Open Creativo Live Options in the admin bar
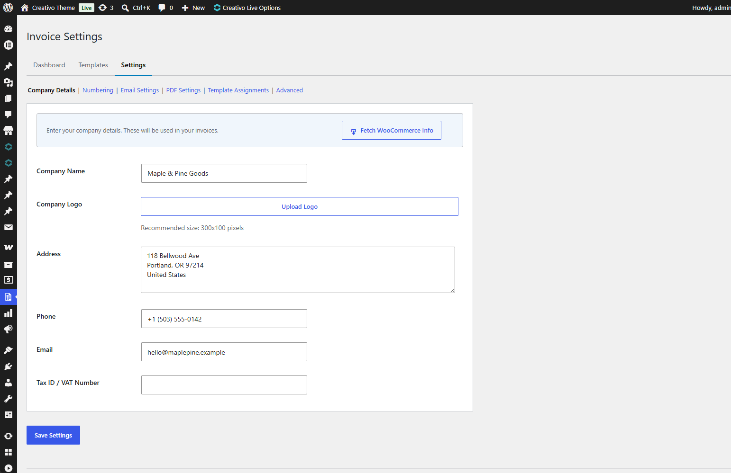 pyautogui.click(x=247, y=8)
